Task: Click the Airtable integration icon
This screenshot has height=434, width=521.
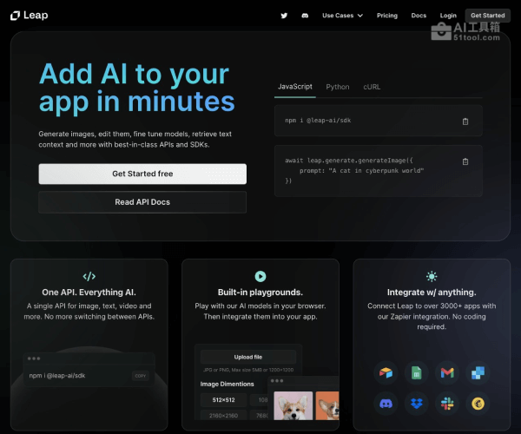Action: (385, 372)
